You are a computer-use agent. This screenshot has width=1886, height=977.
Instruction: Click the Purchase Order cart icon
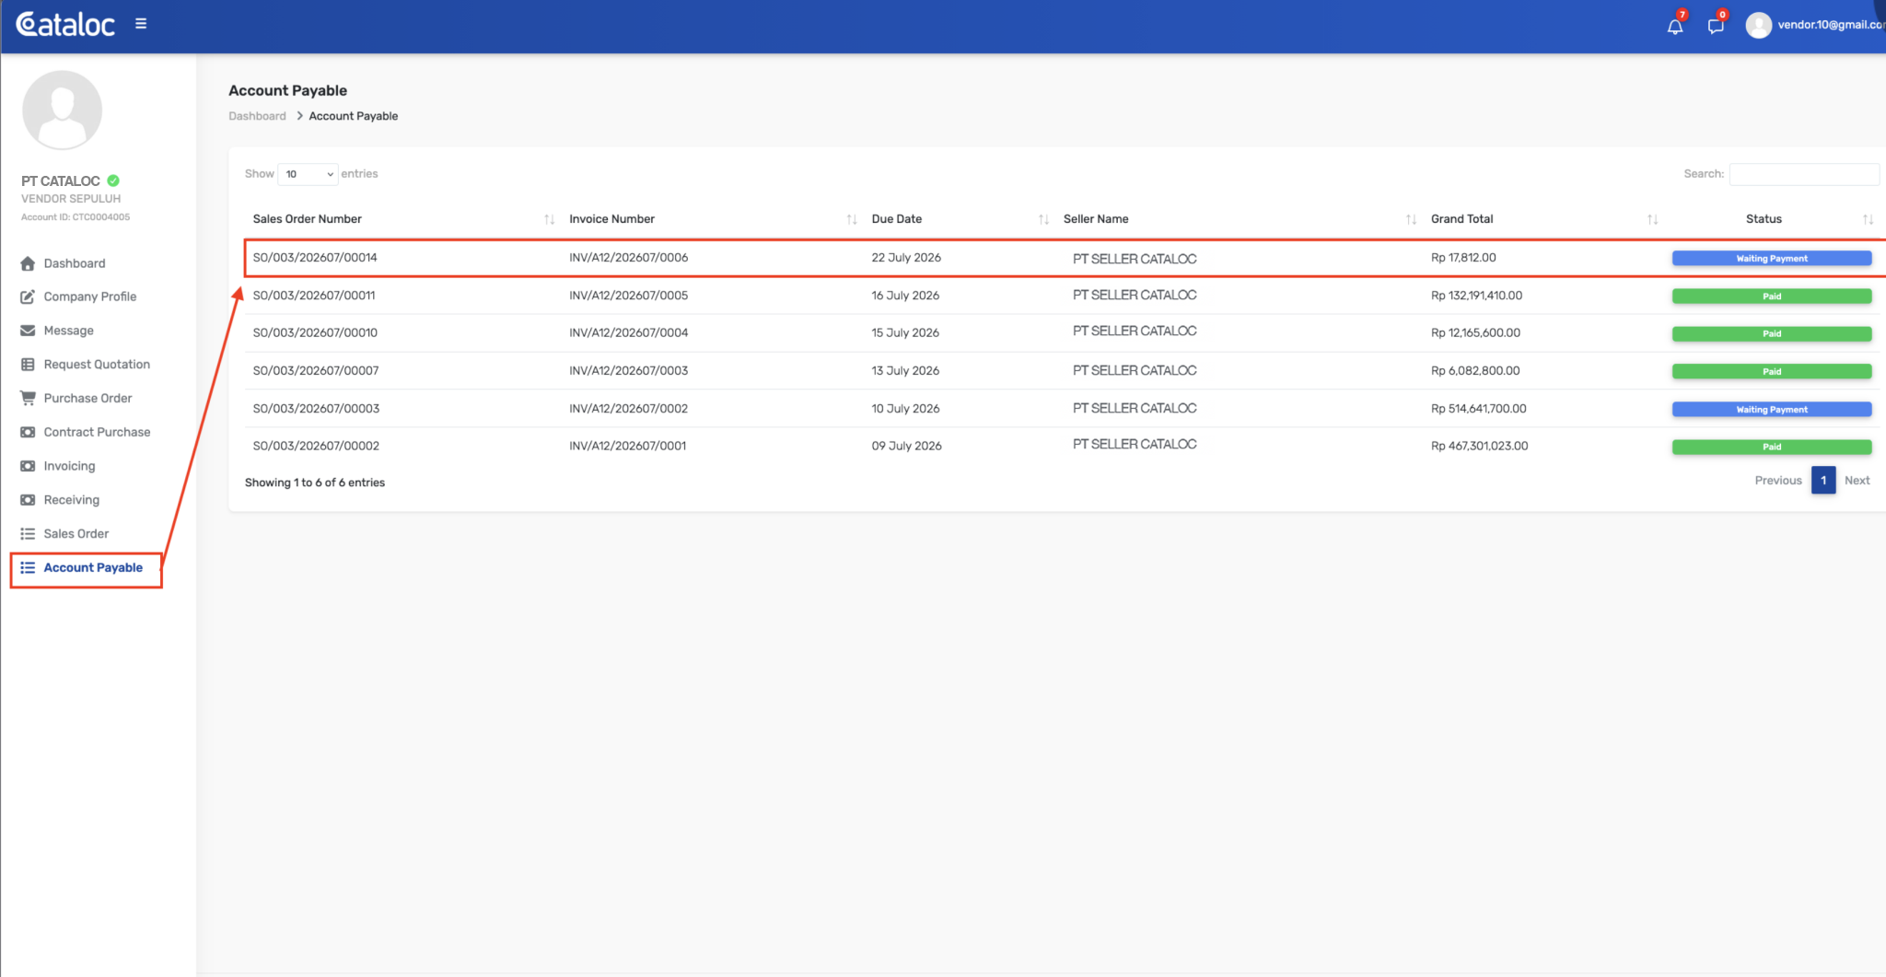28,398
